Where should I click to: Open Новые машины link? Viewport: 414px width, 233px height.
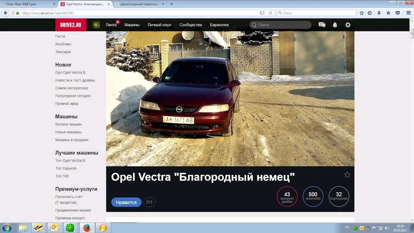coord(69,132)
